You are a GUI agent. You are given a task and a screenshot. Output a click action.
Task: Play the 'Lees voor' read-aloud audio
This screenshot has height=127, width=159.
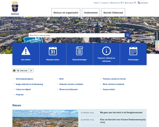pyautogui.click(x=31, y=71)
